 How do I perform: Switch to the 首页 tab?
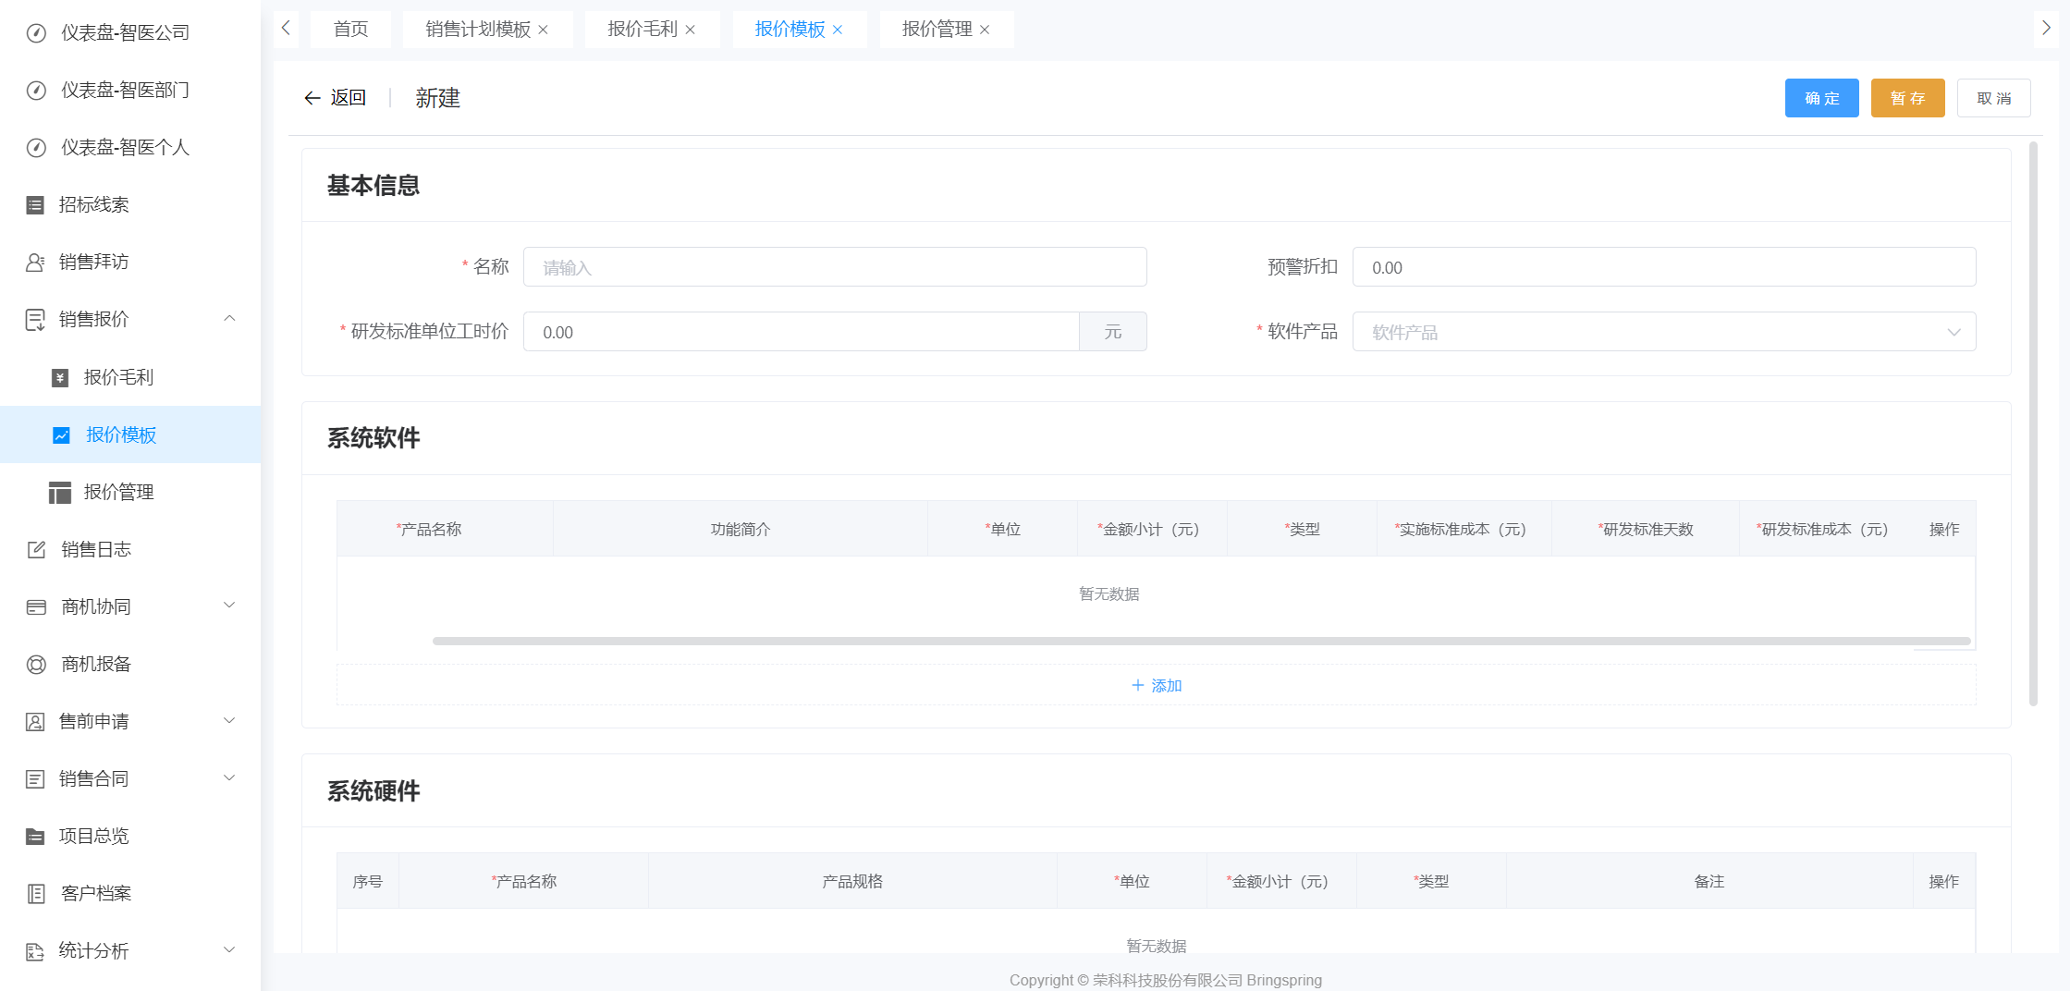pos(350,30)
